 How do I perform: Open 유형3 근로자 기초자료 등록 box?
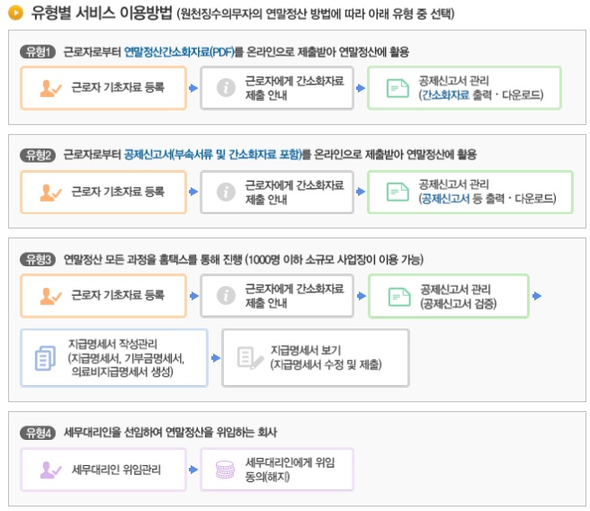[103, 295]
